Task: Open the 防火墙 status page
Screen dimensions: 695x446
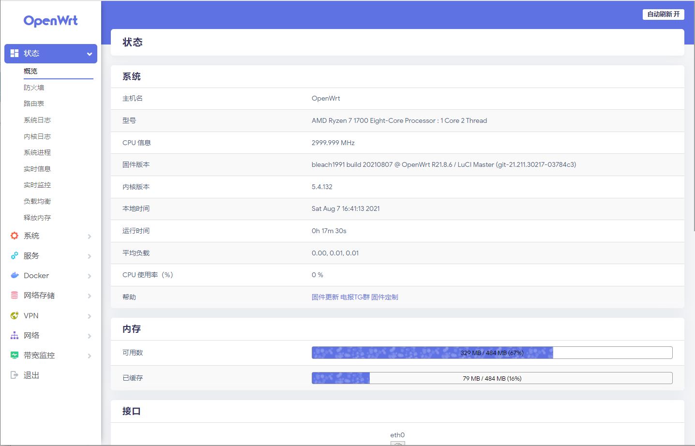Action: 34,88
